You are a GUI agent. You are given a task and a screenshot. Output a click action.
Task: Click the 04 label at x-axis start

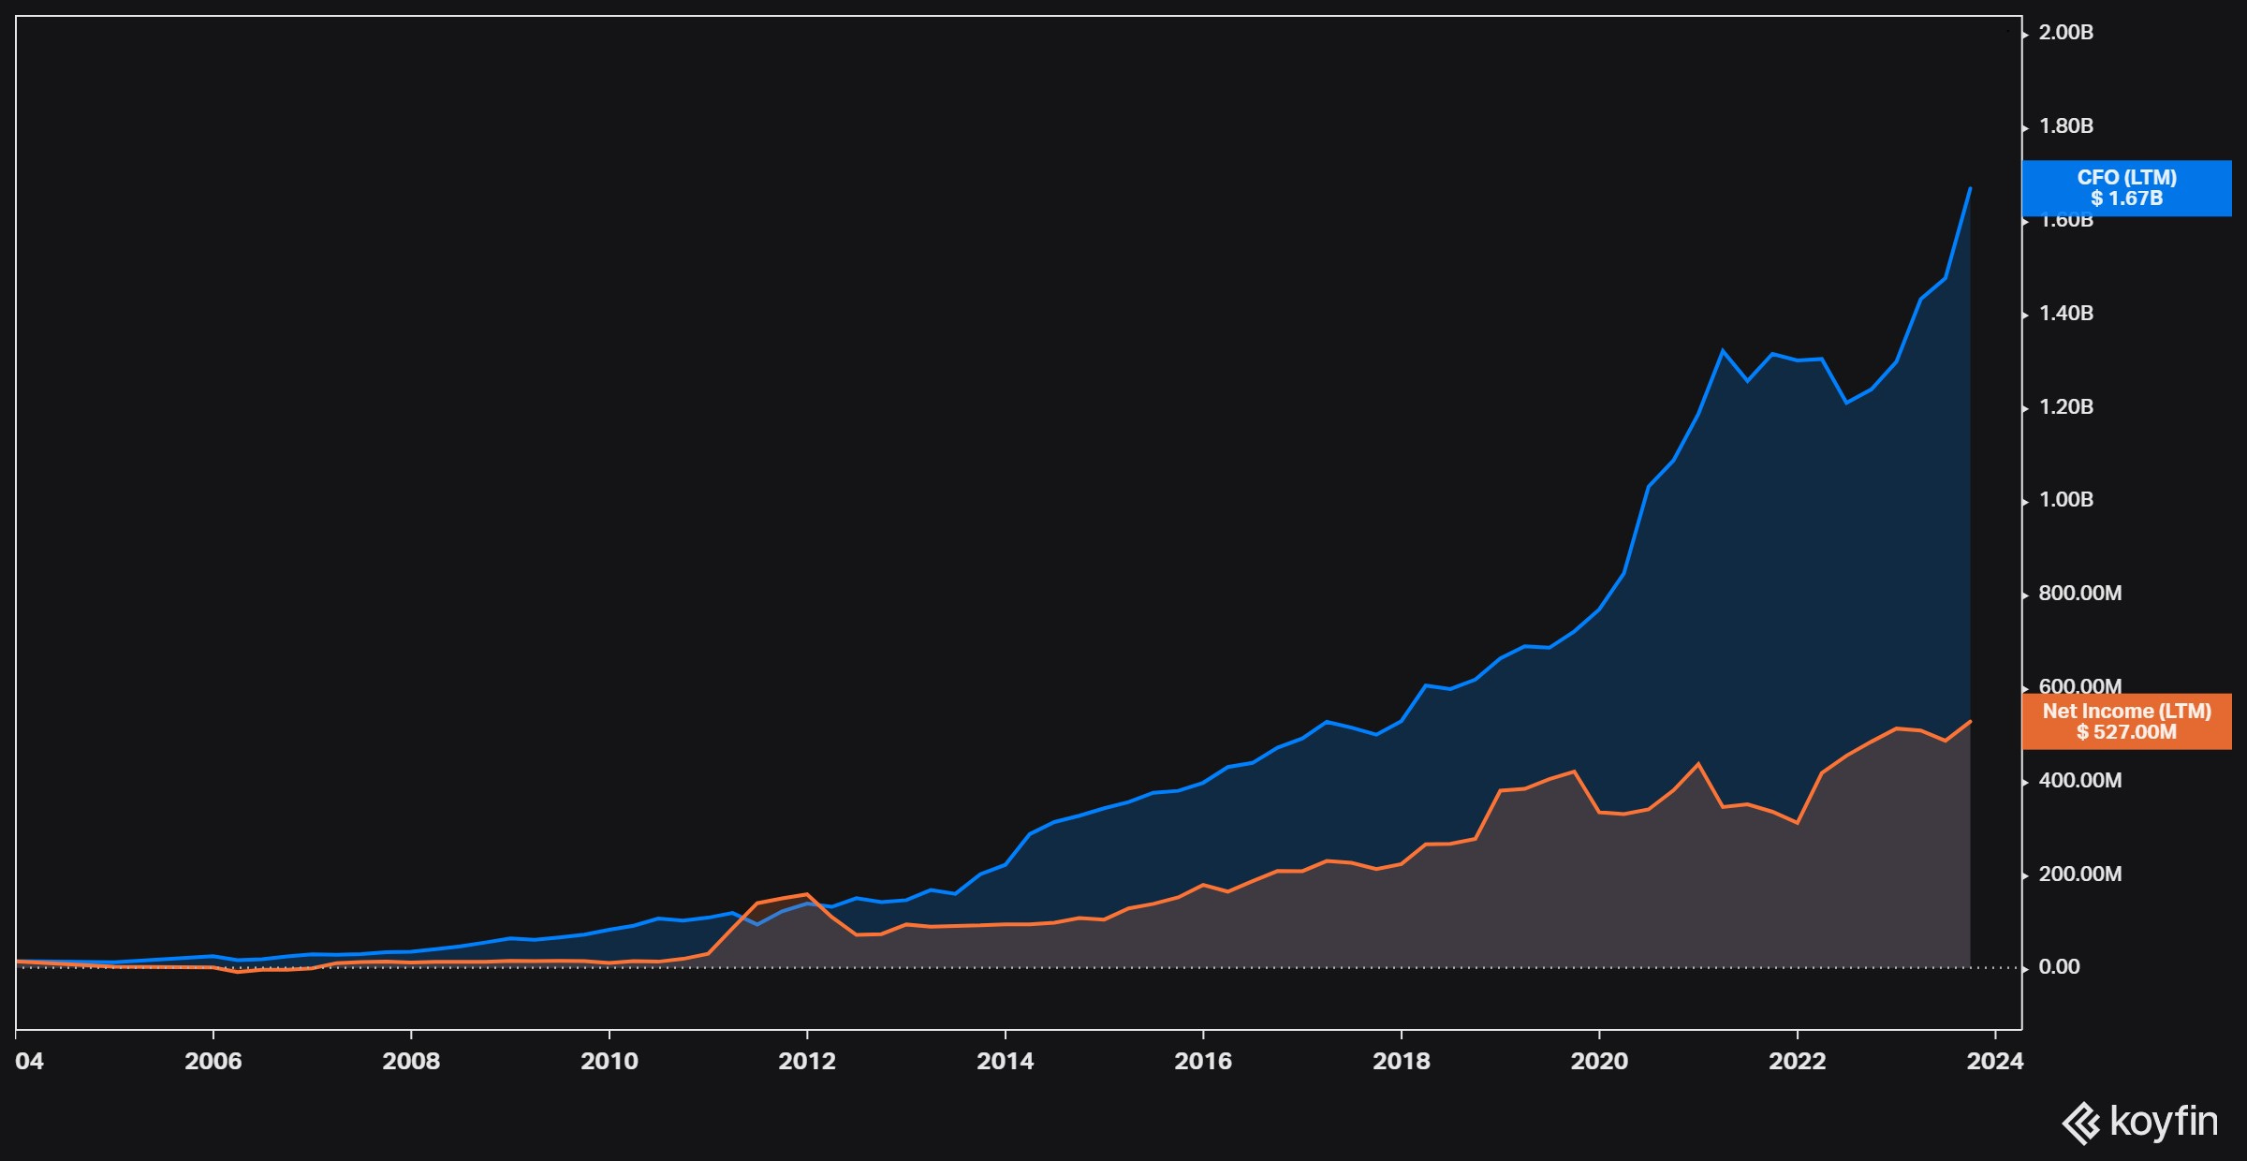(29, 1061)
